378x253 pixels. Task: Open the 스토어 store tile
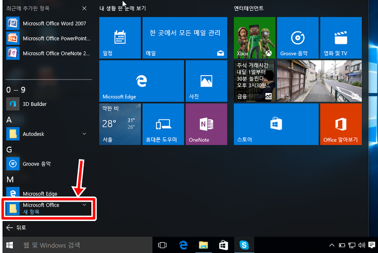276,124
